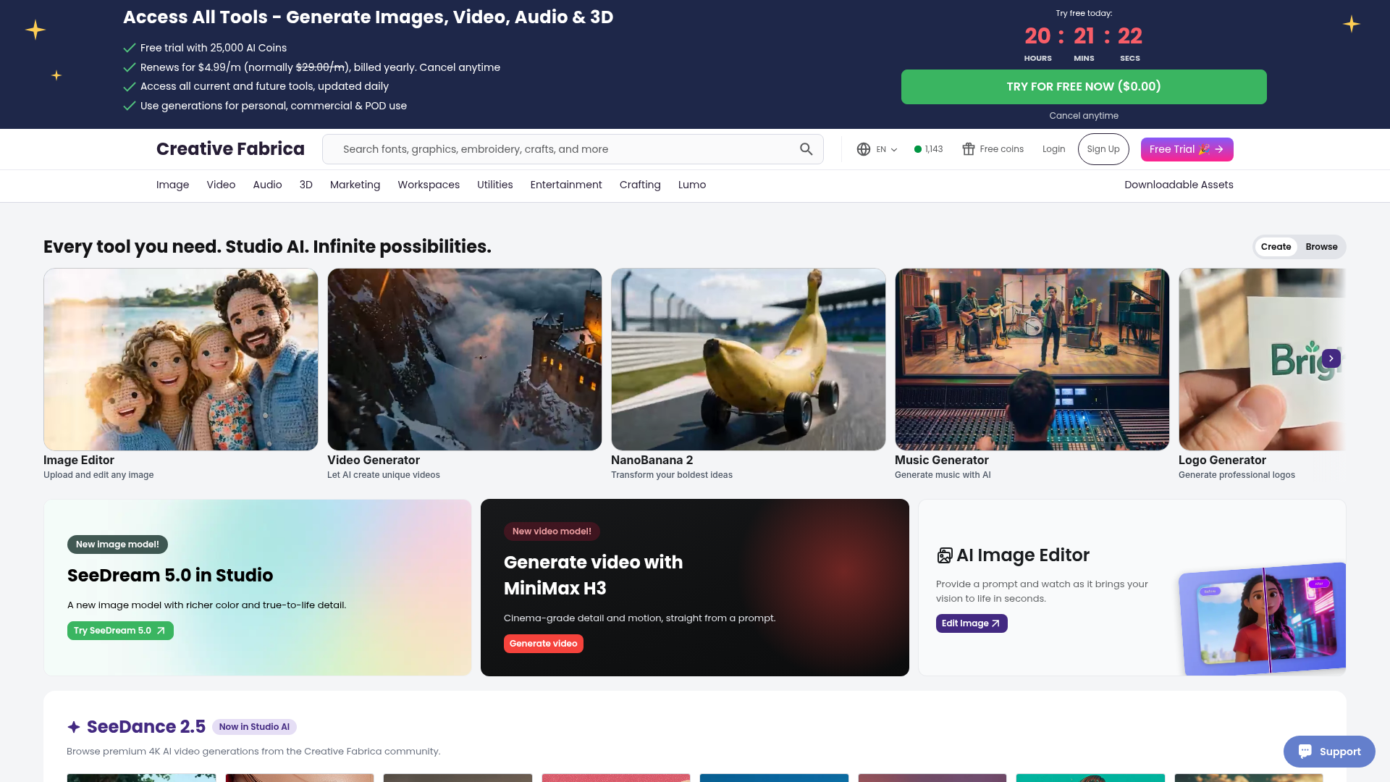Open the Lumo menu
The width and height of the screenshot is (1390, 782).
tap(692, 185)
